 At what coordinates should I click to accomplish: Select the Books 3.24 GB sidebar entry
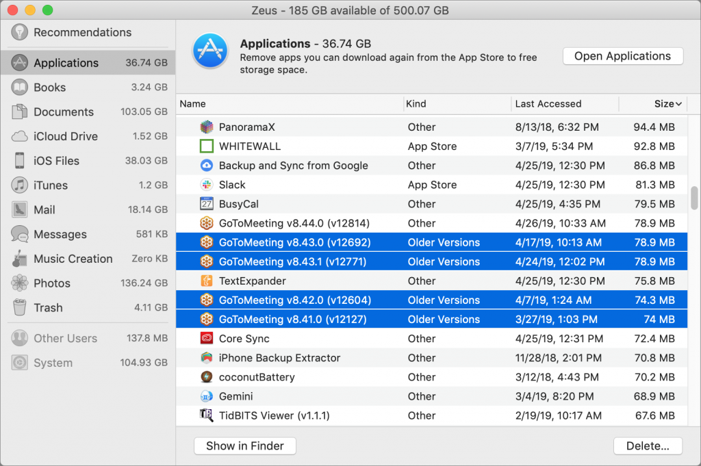click(x=88, y=87)
